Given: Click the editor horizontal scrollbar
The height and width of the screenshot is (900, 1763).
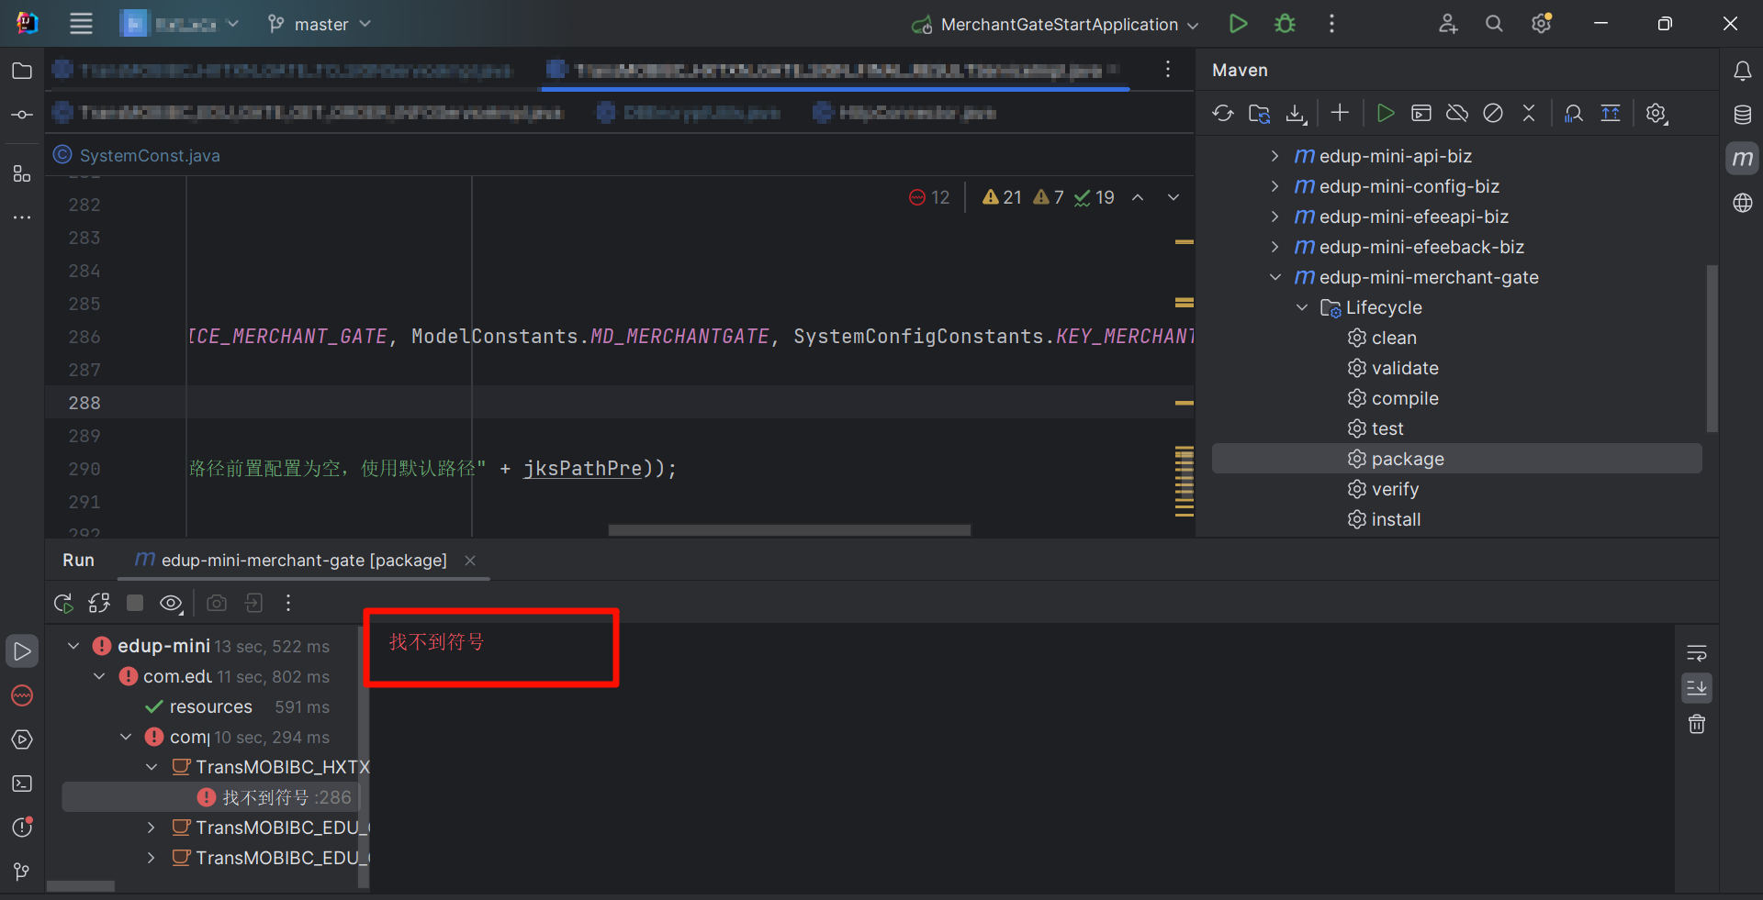Looking at the screenshot, I should [x=789, y=529].
